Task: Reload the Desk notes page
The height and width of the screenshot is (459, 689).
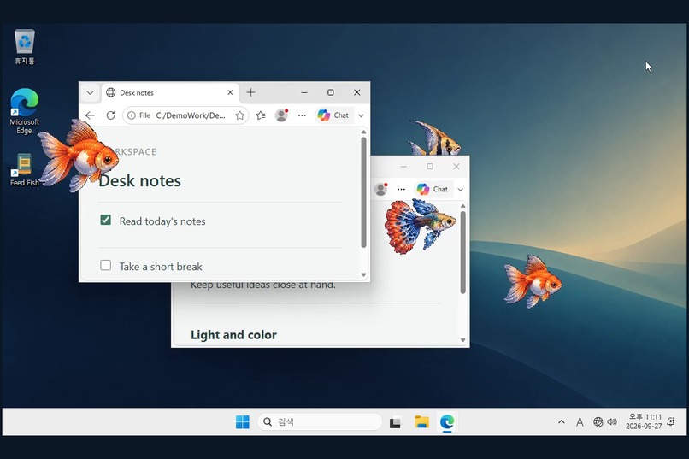Action: [x=111, y=115]
